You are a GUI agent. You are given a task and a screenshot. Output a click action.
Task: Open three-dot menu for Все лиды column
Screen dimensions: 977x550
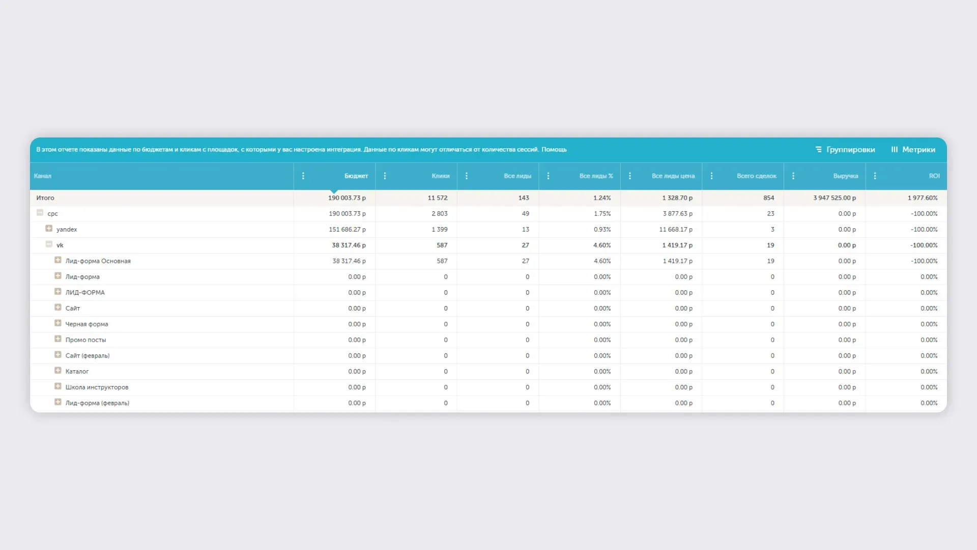point(467,176)
